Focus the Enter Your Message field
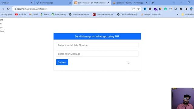This screenshot has height=109, width=194. pos(97,54)
